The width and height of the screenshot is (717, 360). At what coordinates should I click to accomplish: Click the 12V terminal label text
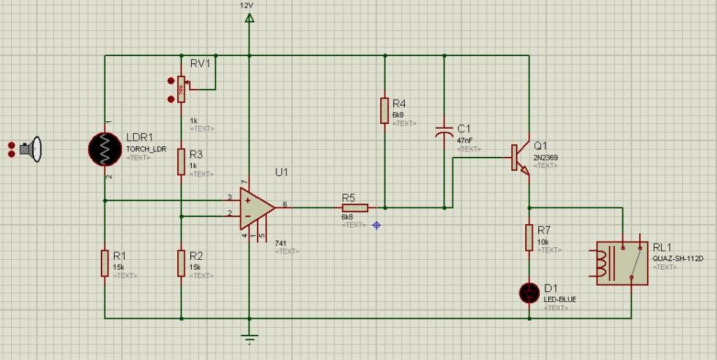click(246, 5)
